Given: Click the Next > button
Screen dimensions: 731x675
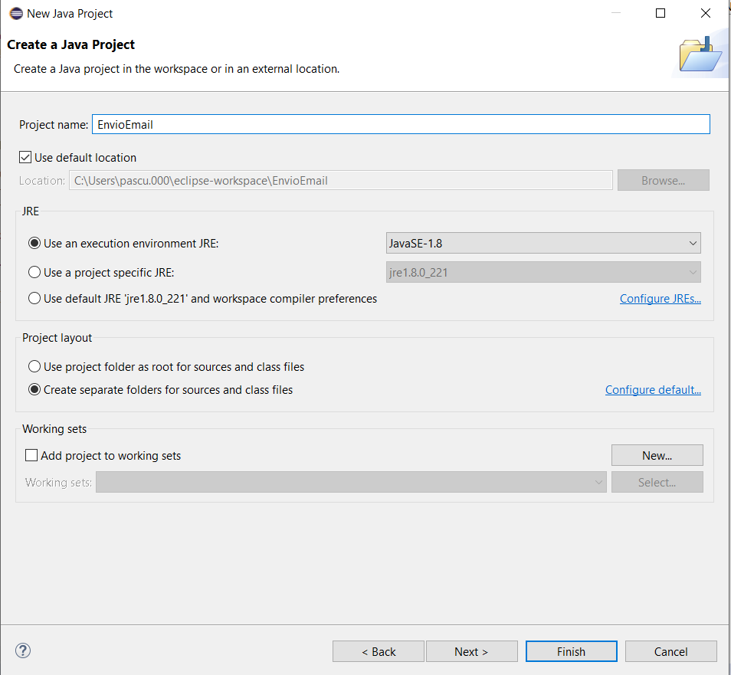Looking at the screenshot, I should coord(471,651).
